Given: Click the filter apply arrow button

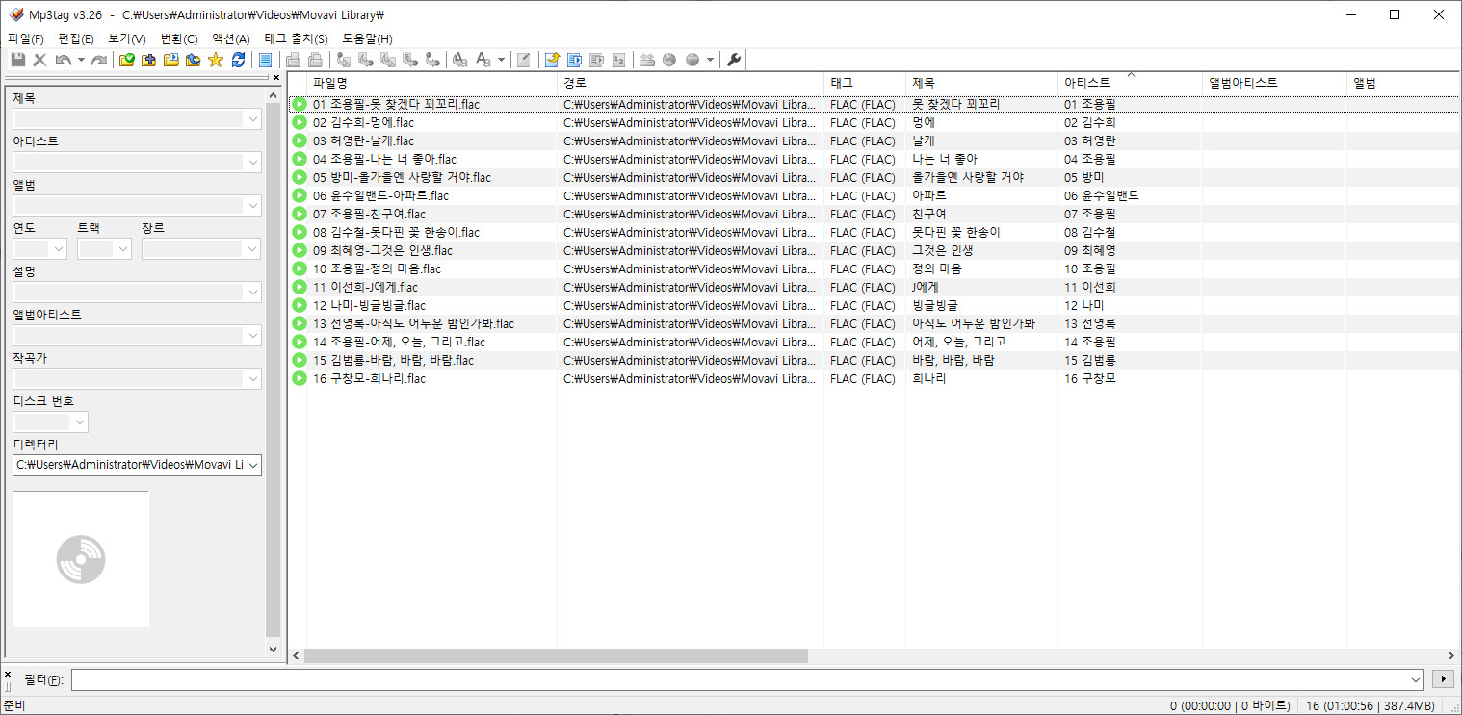Looking at the screenshot, I should [1442, 679].
